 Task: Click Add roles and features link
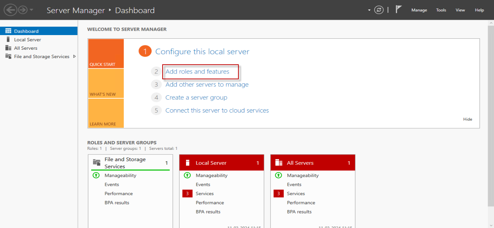197,72
